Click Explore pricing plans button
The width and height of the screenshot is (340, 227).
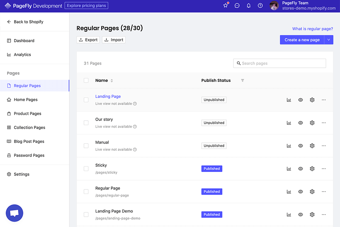[x=86, y=6]
